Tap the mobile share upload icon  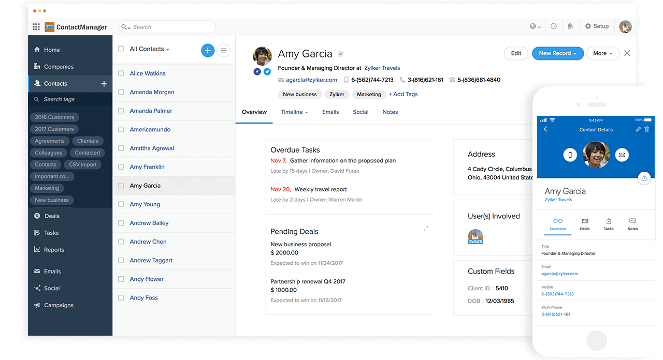pos(644,178)
